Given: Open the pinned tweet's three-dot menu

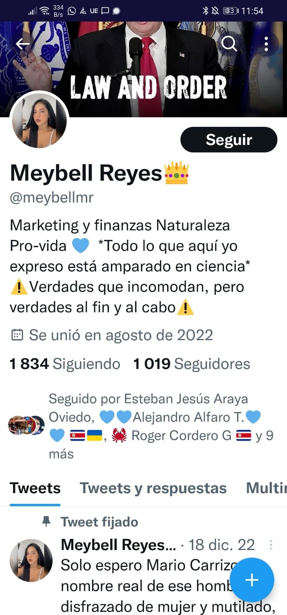Looking at the screenshot, I should [271, 545].
